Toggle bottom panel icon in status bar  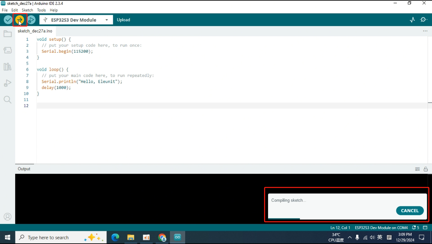[425, 227]
